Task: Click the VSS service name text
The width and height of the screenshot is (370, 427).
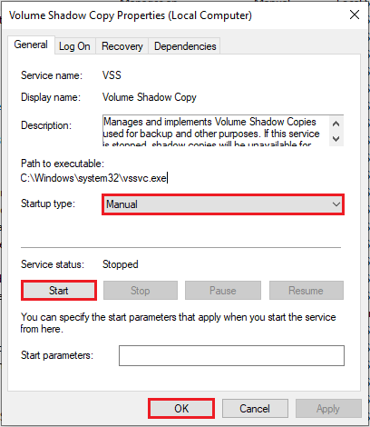Action: tap(112, 75)
